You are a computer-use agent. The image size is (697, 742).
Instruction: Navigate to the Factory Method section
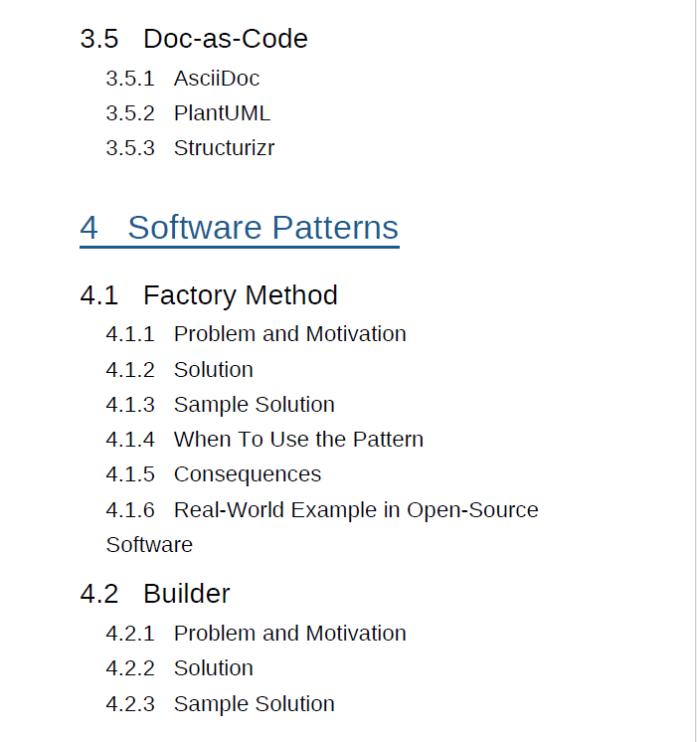pos(240,295)
